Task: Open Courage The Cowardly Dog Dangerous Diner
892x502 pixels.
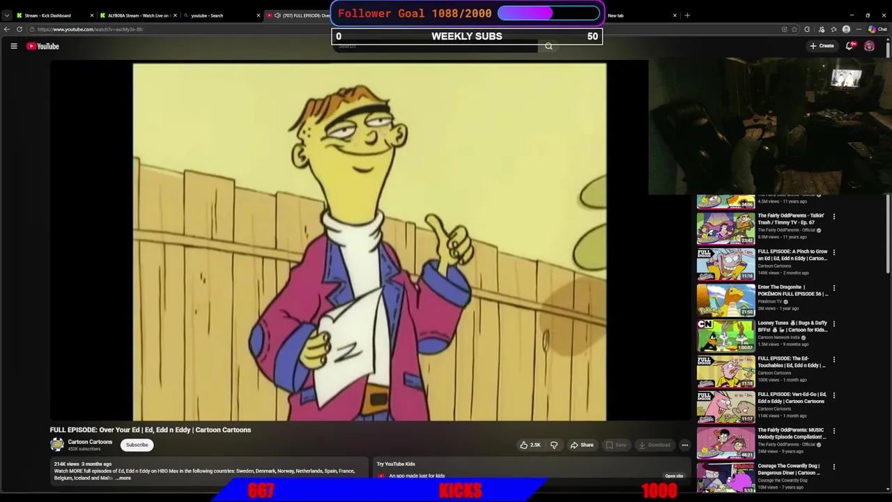Action: (x=789, y=469)
